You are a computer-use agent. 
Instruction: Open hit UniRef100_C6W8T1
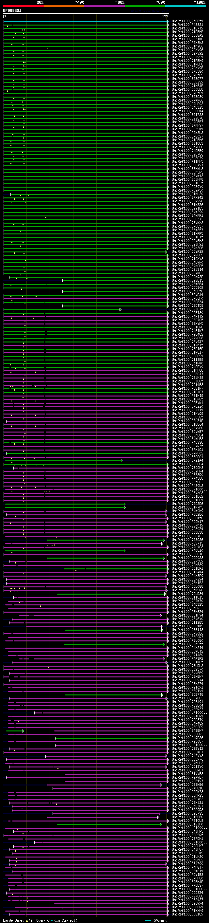(x=187, y=871)
